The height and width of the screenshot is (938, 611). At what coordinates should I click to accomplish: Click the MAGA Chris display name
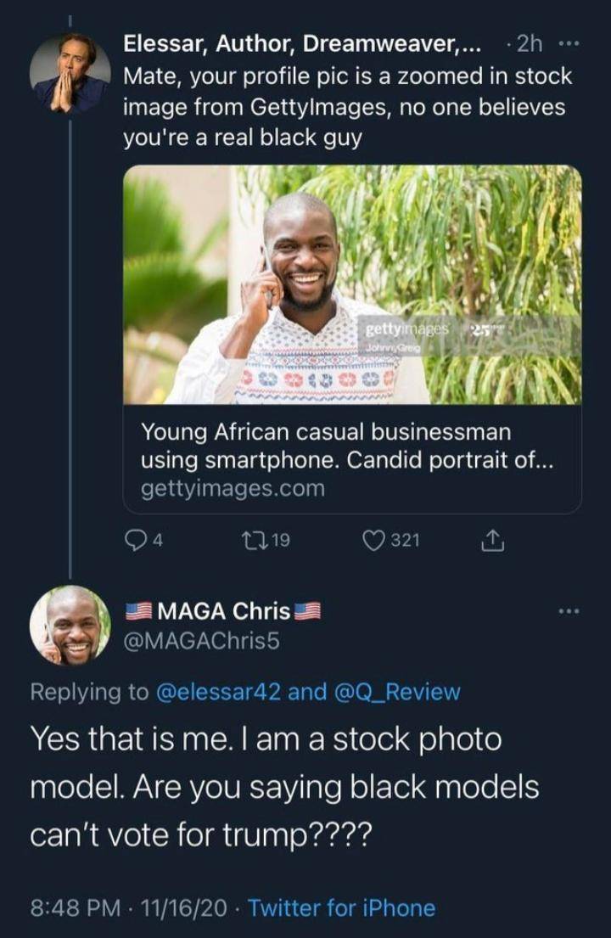tap(225, 610)
